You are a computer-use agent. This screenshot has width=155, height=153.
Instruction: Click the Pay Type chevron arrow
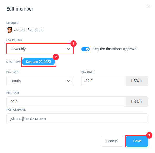click(68, 81)
